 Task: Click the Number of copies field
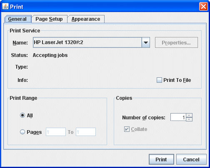click(x=178, y=117)
